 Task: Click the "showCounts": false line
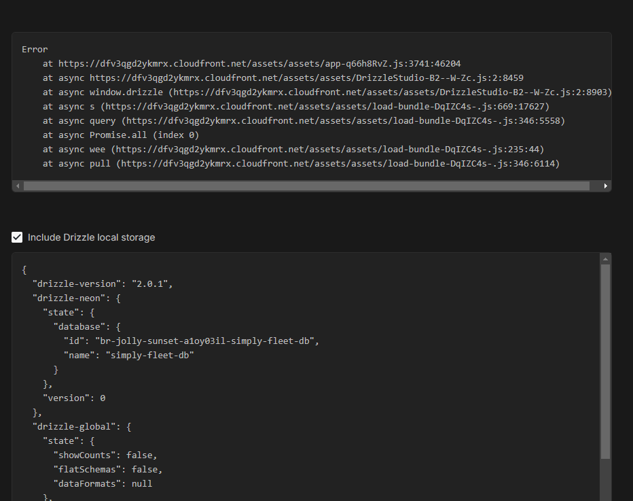(105, 455)
